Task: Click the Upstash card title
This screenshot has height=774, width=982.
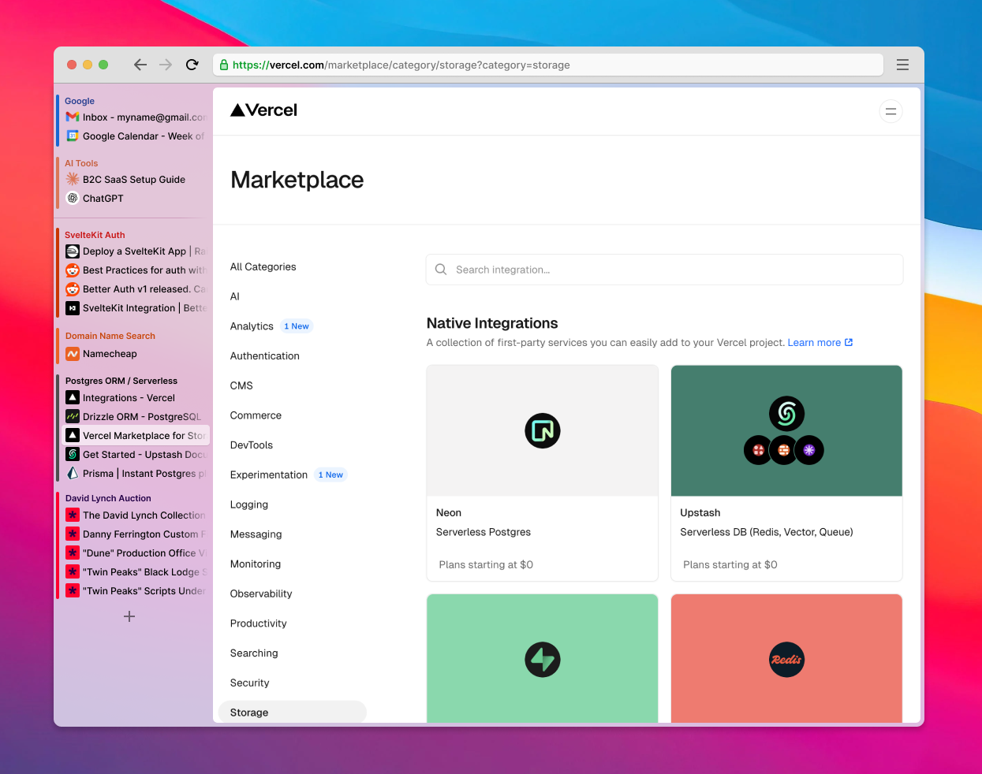Action: [x=700, y=513]
